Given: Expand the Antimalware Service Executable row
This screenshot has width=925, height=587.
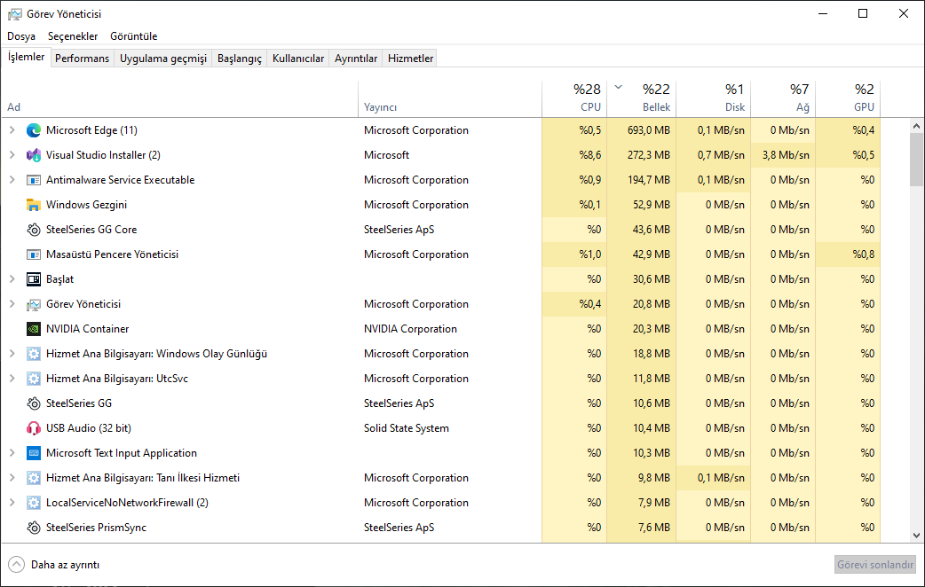Looking at the screenshot, I should coord(12,180).
